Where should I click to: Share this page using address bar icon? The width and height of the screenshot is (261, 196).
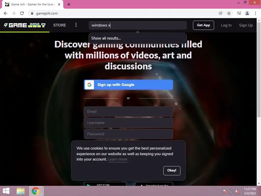(x=220, y=13)
